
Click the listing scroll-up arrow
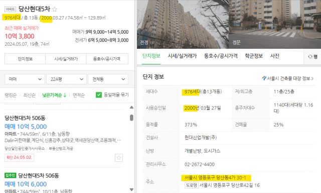pos(131,107)
